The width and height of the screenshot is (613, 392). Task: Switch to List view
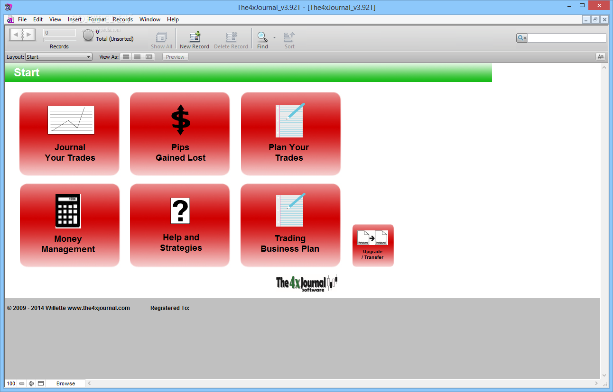click(137, 57)
